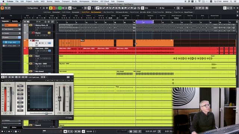The height and width of the screenshot is (134, 239).
Task: Mute the Kick1 track
Action: click(x=31, y=56)
